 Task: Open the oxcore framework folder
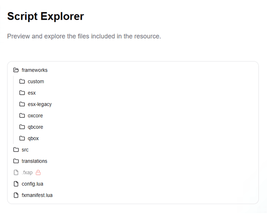pyautogui.click(x=35, y=116)
